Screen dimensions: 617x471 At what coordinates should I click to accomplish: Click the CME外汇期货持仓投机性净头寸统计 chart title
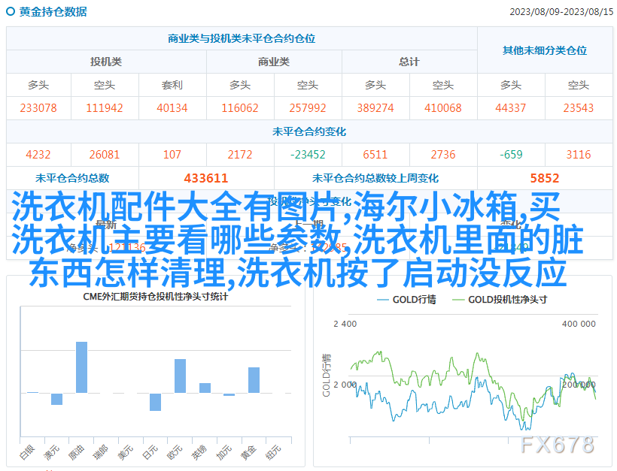click(155, 296)
